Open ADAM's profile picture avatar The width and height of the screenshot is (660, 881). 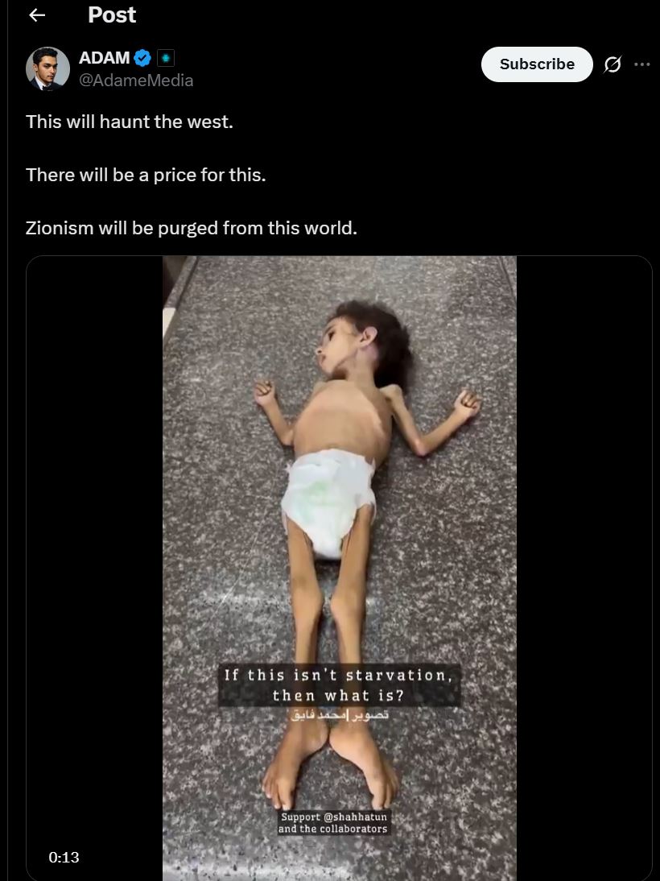[47, 68]
